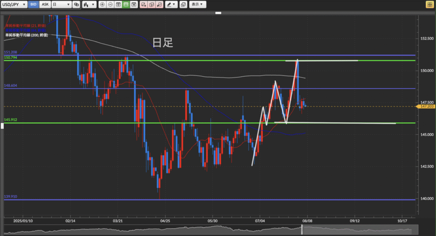Switch chart to ASK prices

click(x=45, y=4)
